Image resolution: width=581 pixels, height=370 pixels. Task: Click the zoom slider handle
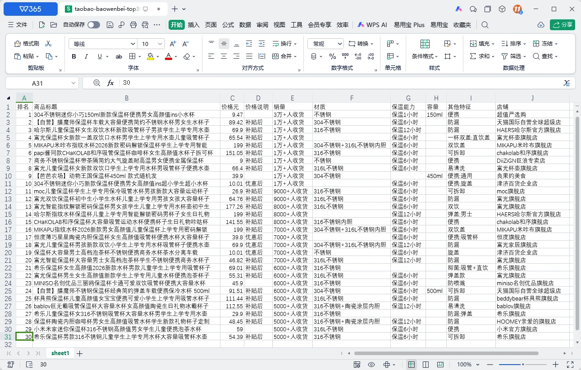pos(523,365)
